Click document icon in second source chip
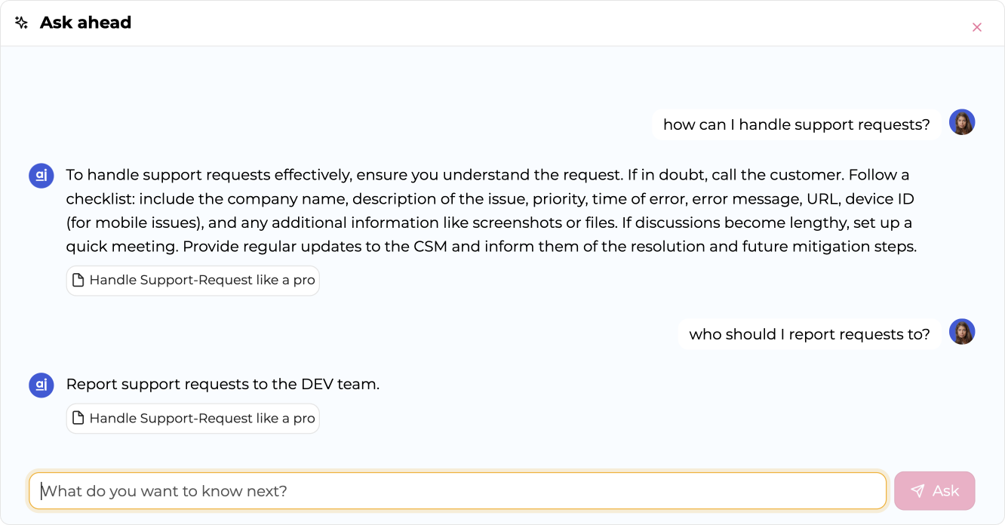Screen dimensions: 1005x525 point(78,419)
